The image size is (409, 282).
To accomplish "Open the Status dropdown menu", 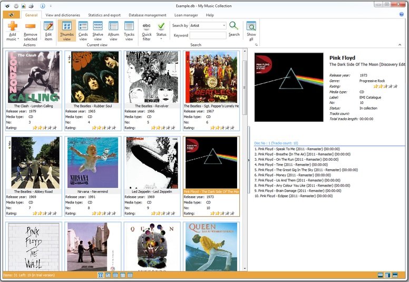I will tap(161, 31).
